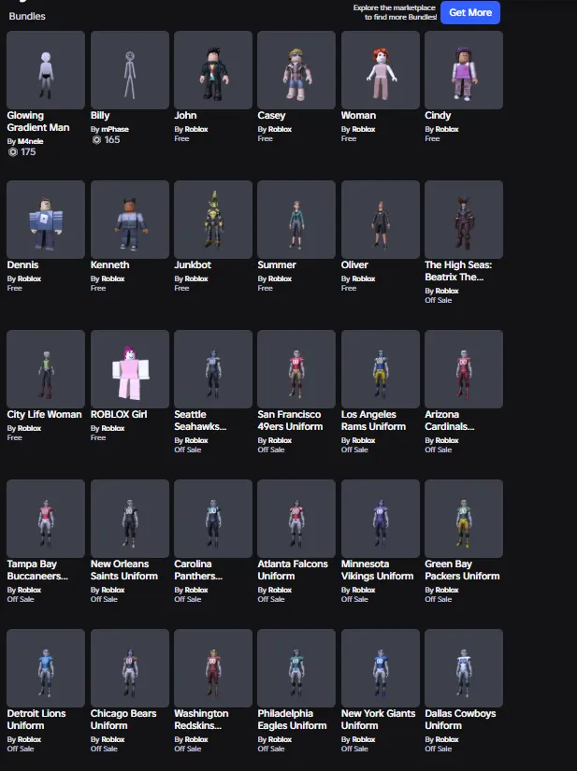
Task: Select the Dennis avatar thumbnail
Action: (x=46, y=220)
